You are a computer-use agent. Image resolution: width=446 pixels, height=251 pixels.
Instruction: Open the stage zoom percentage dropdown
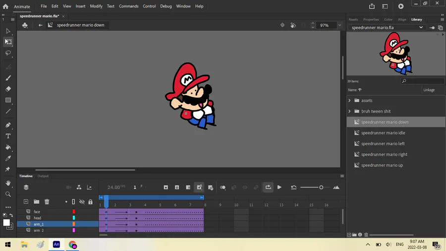click(339, 25)
